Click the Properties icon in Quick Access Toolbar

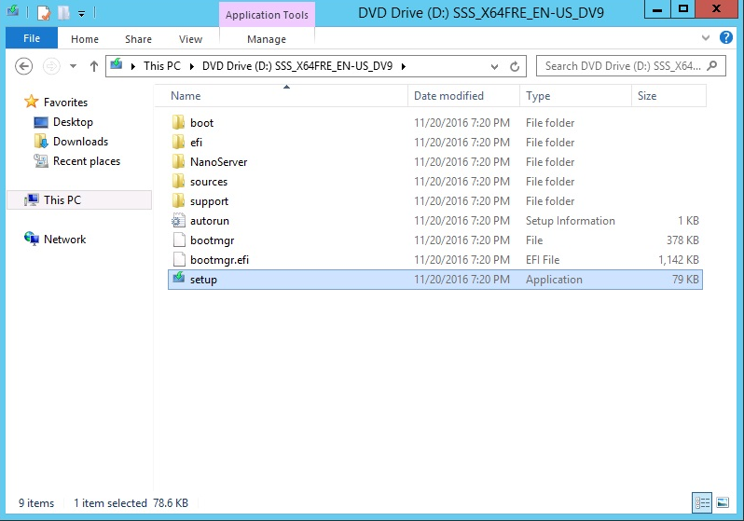tap(44, 13)
